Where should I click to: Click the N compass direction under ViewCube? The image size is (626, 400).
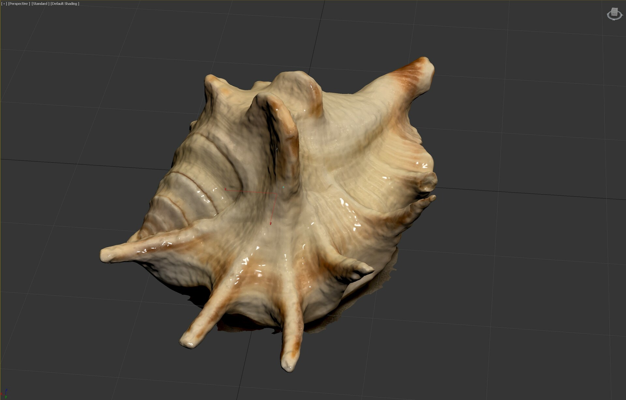614,20
